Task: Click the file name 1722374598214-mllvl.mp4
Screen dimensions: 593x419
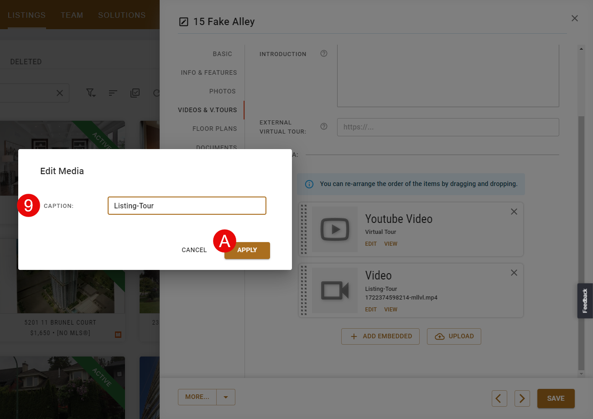Action: pyautogui.click(x=401, y=298)
